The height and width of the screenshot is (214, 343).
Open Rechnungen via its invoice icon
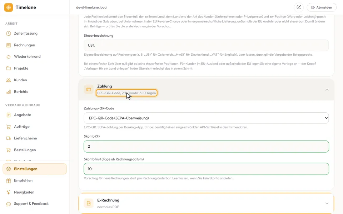coord(9,45)
